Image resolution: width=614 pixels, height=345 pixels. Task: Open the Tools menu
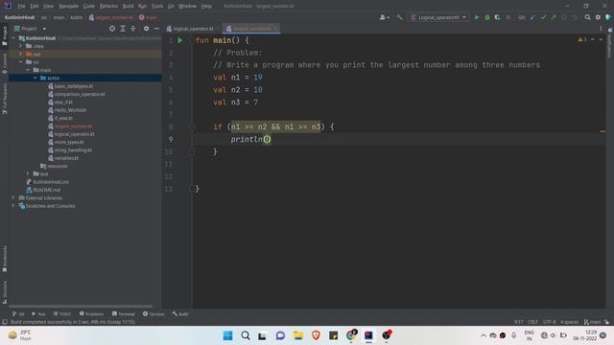click(x=157, y=6)
